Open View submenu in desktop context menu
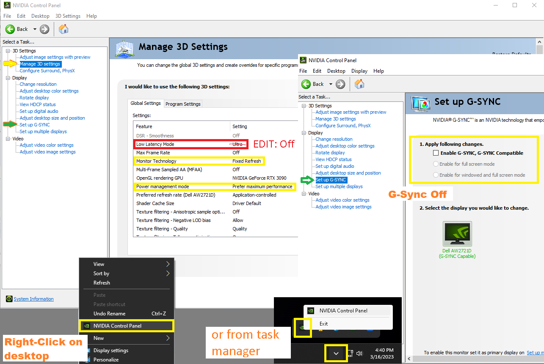 coord(127,264)
